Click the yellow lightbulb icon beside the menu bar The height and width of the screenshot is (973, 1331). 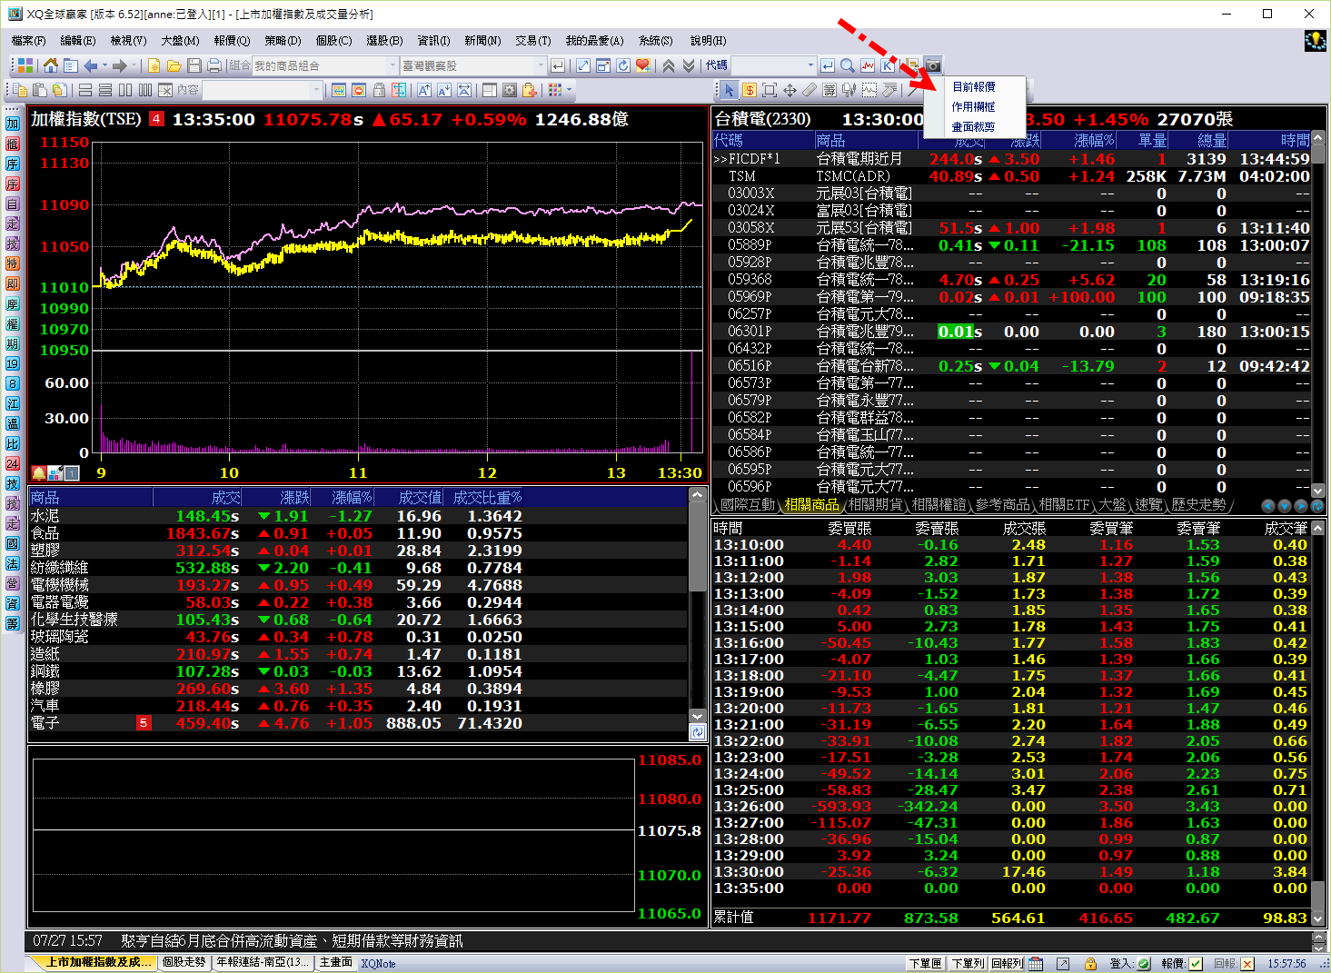click(1315, 40)
